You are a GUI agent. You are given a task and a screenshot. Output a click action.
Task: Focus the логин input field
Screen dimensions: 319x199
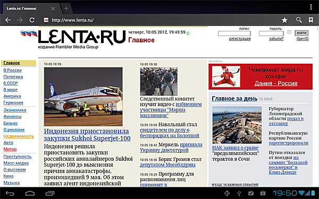click(x=234, y=33)
